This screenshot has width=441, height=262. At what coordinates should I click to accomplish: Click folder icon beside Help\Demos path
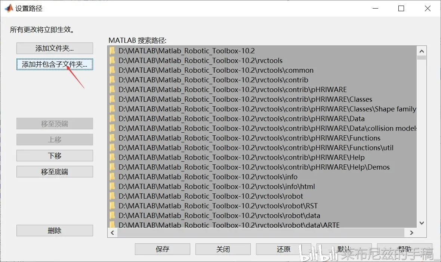point(112,167)
